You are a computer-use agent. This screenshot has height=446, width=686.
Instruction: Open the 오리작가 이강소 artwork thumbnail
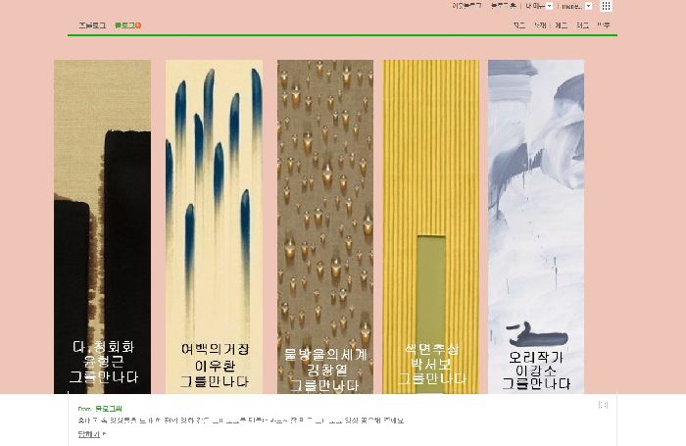[536, 225]
